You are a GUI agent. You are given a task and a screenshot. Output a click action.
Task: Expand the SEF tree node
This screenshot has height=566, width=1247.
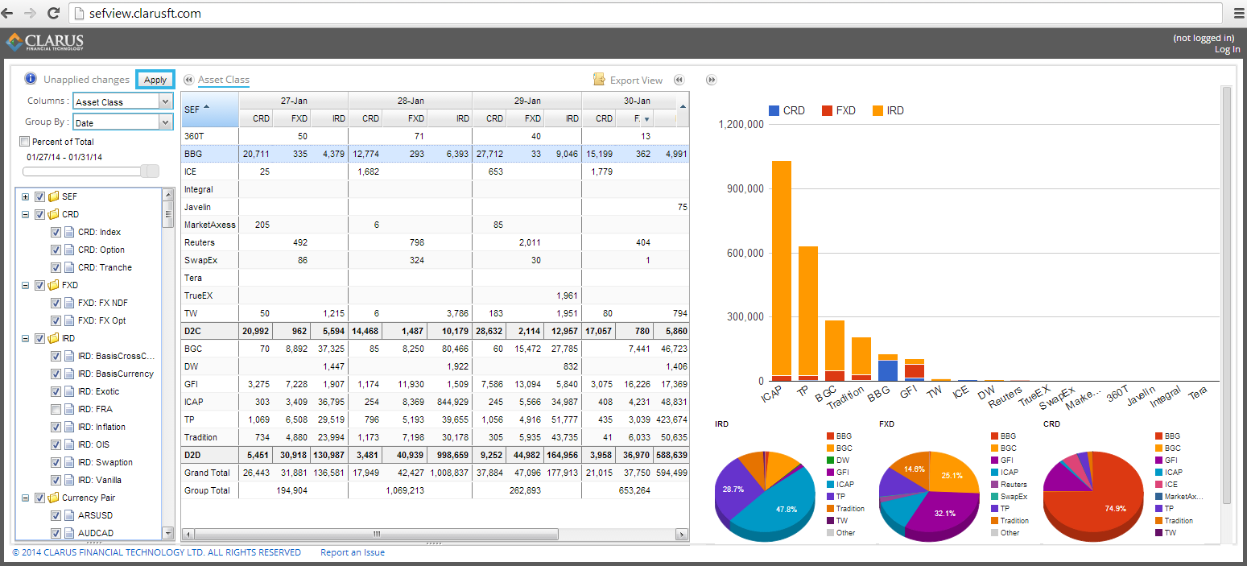pyautogui.click(x=26, y=196)
